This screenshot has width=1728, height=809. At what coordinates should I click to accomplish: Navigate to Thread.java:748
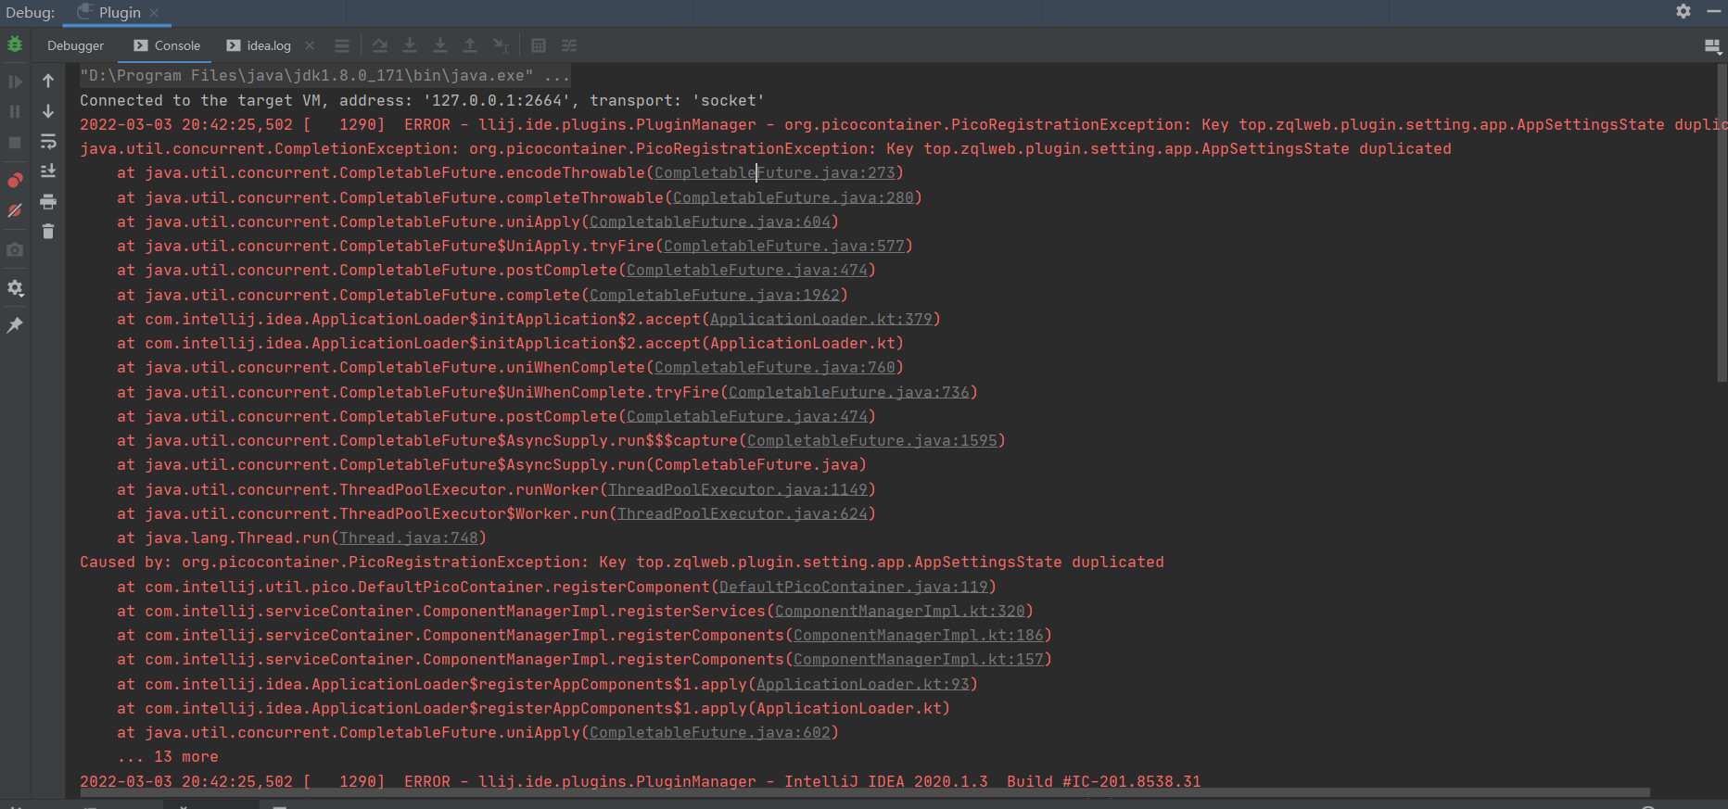pos(409,537)
